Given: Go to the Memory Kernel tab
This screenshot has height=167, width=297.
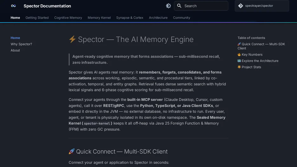Looking at the screenshot, I should click(99, 18).
